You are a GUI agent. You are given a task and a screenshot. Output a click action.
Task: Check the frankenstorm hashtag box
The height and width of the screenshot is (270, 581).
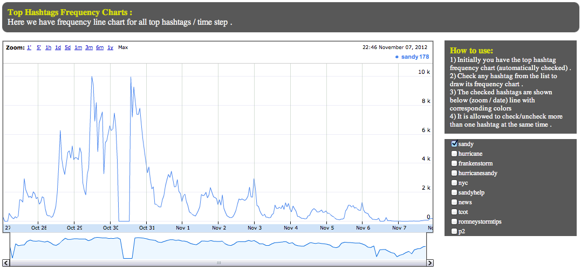point(454,163)
